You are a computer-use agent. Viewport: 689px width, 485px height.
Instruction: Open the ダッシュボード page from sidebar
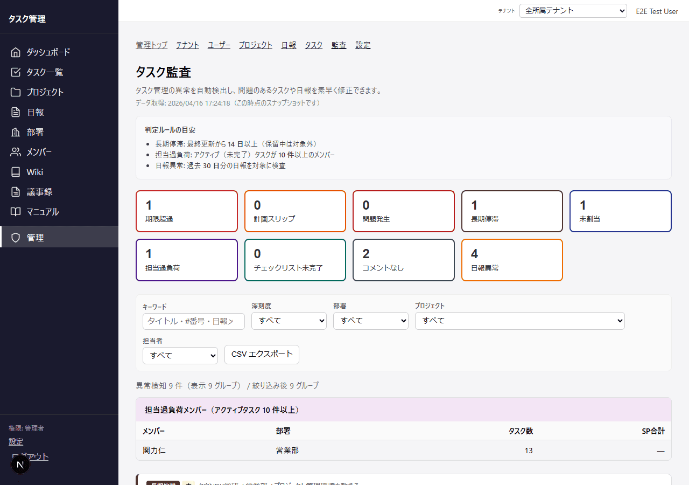pos(48,52)
